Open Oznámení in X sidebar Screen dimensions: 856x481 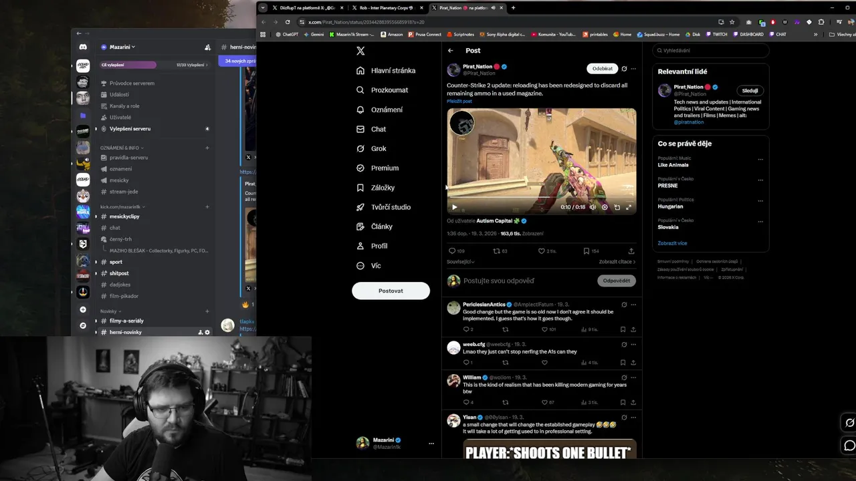pyautogui.click(x=379, y=110)
